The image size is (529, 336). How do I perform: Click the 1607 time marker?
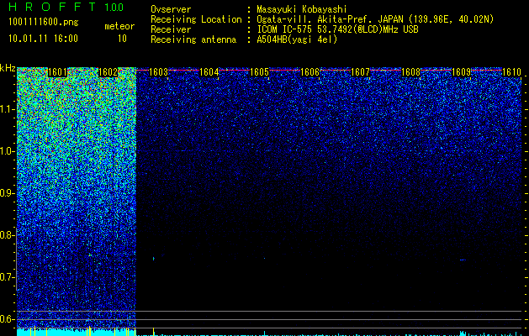360,72
